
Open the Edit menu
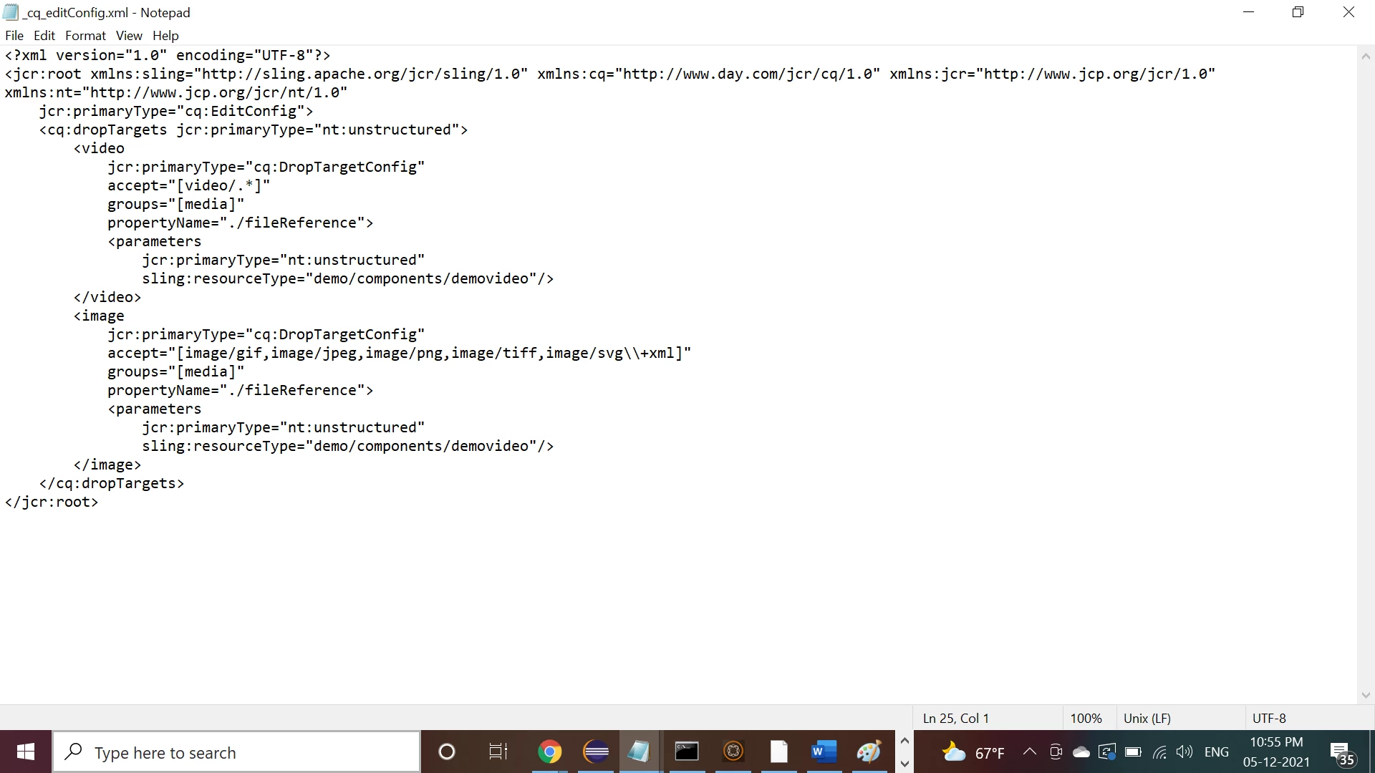tap(44, 36)
